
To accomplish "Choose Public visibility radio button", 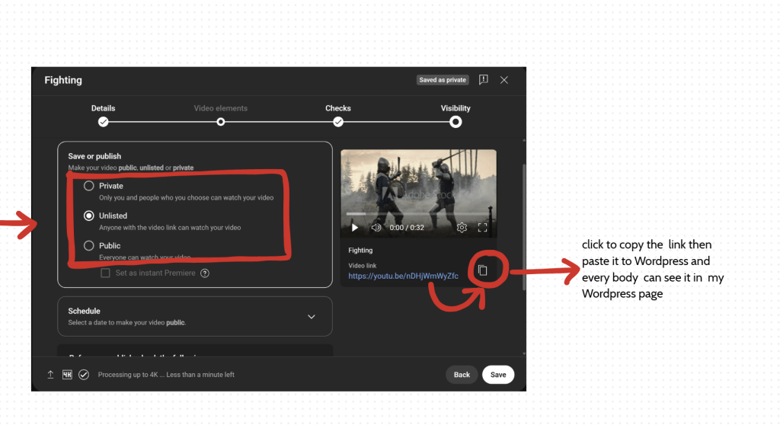I will [89, 245].
